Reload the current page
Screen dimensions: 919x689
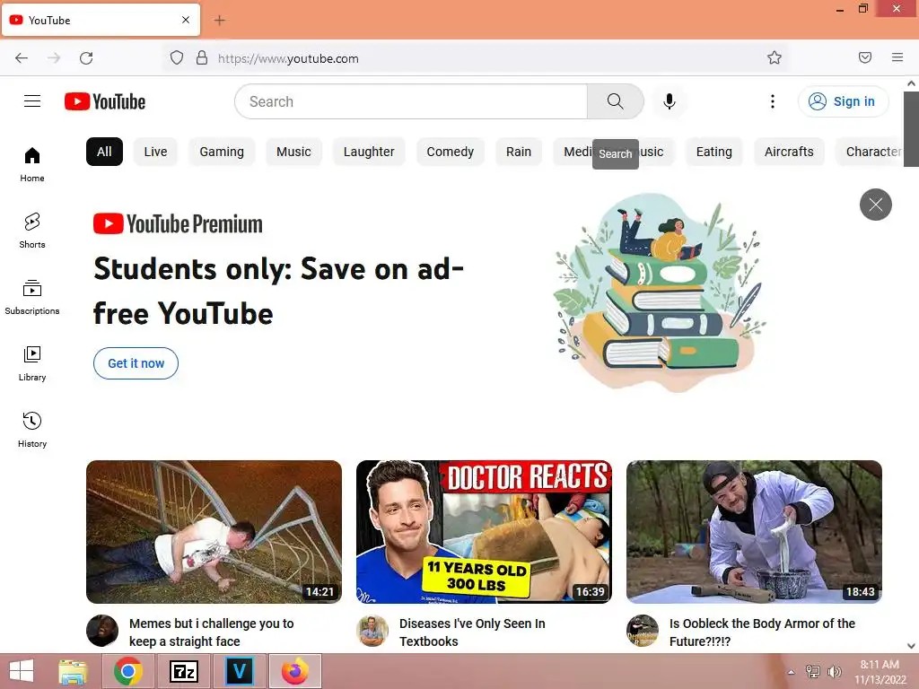[86, 58]
